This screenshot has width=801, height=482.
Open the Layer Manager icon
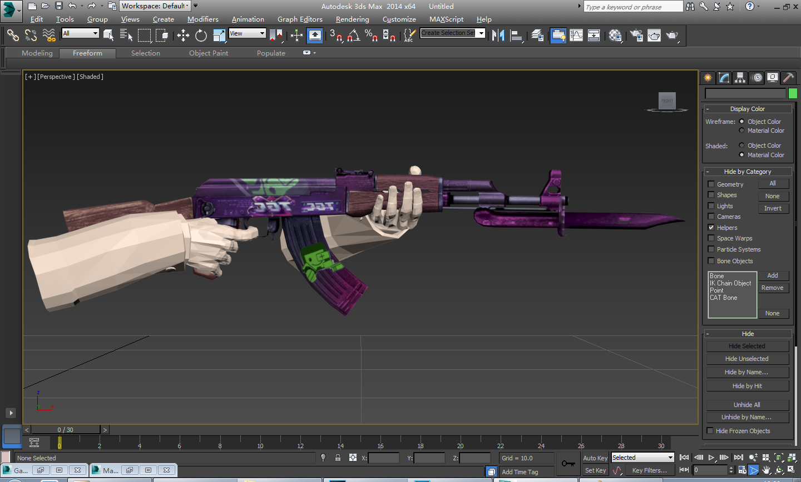point(537,36)
